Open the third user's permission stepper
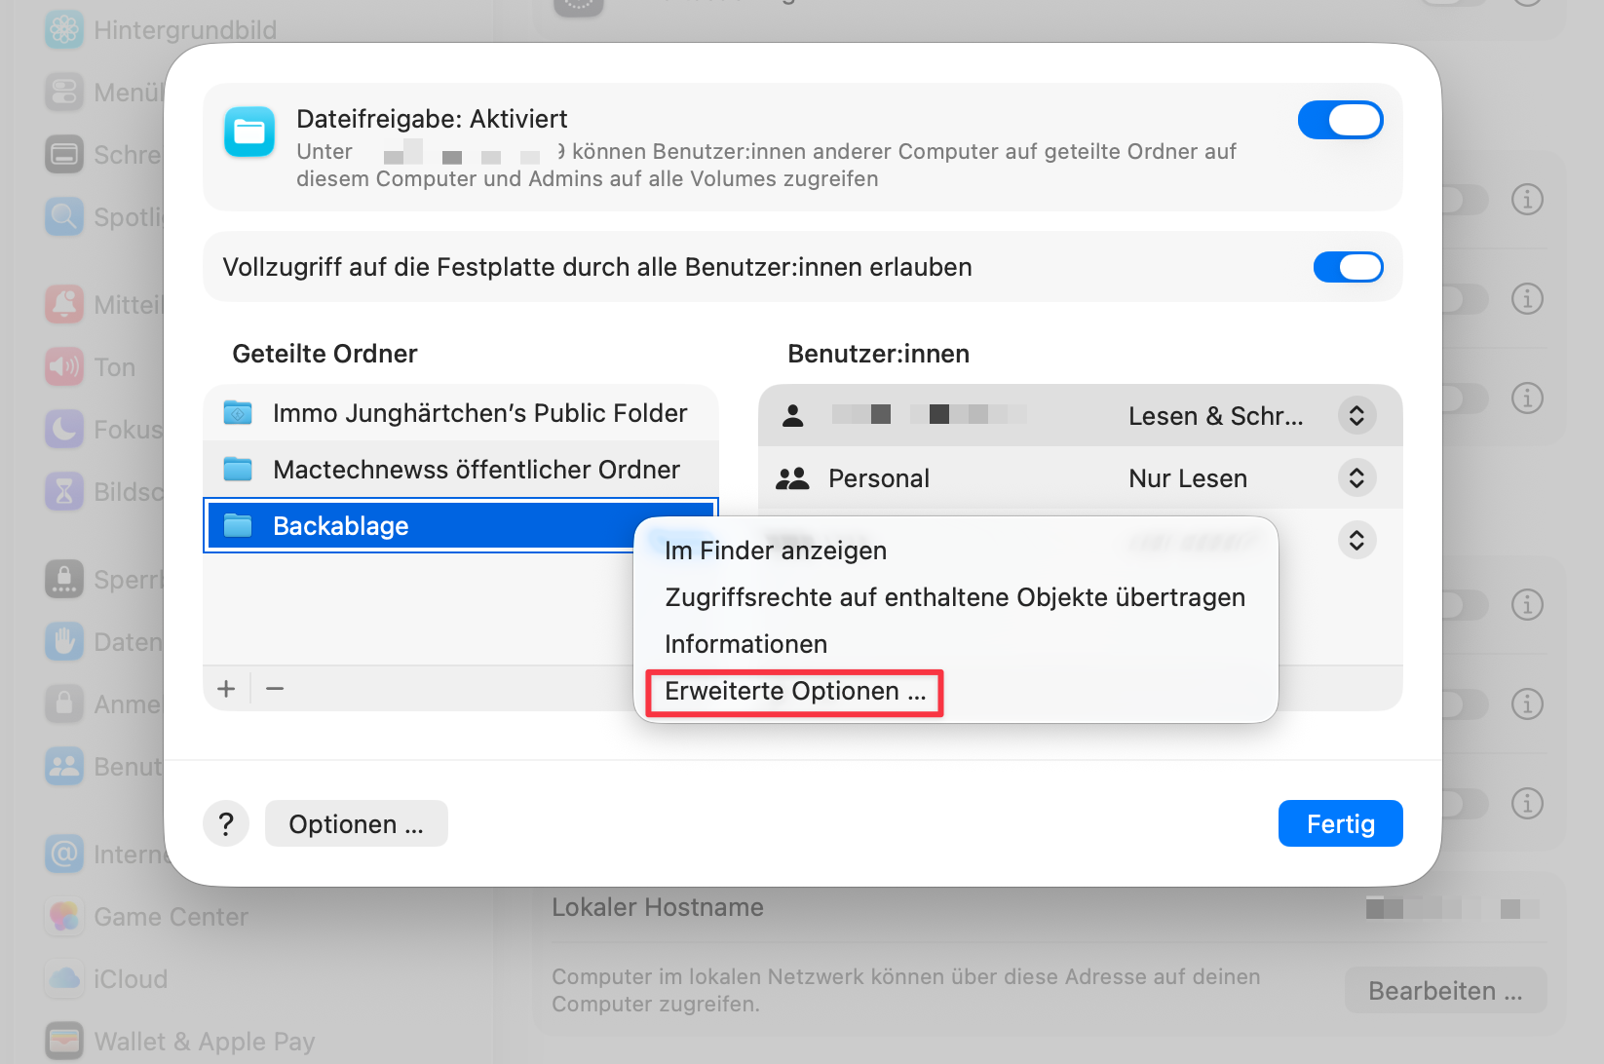 click(x=1356, y=540)
